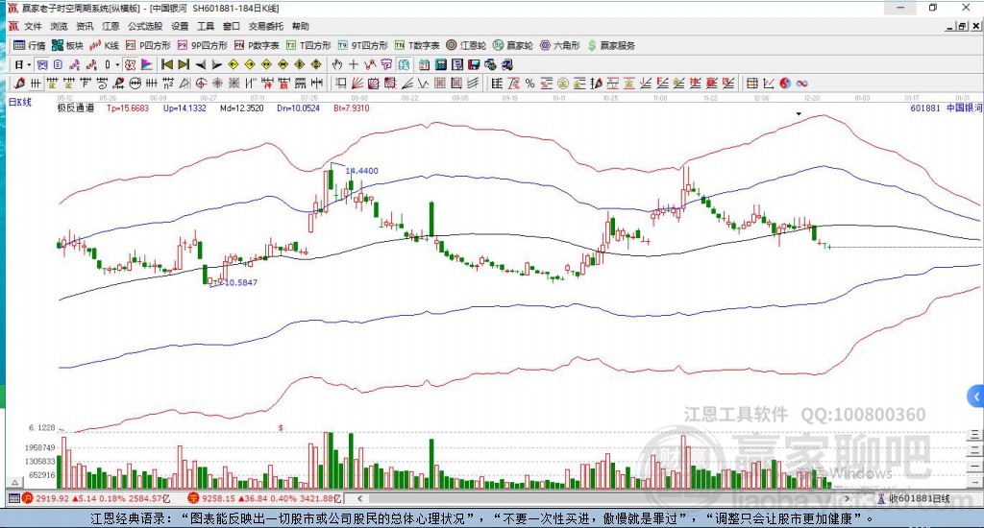The image size is (984, 528).
Task: Click the Tp=15.6683 value
Action: click(128, 108)
